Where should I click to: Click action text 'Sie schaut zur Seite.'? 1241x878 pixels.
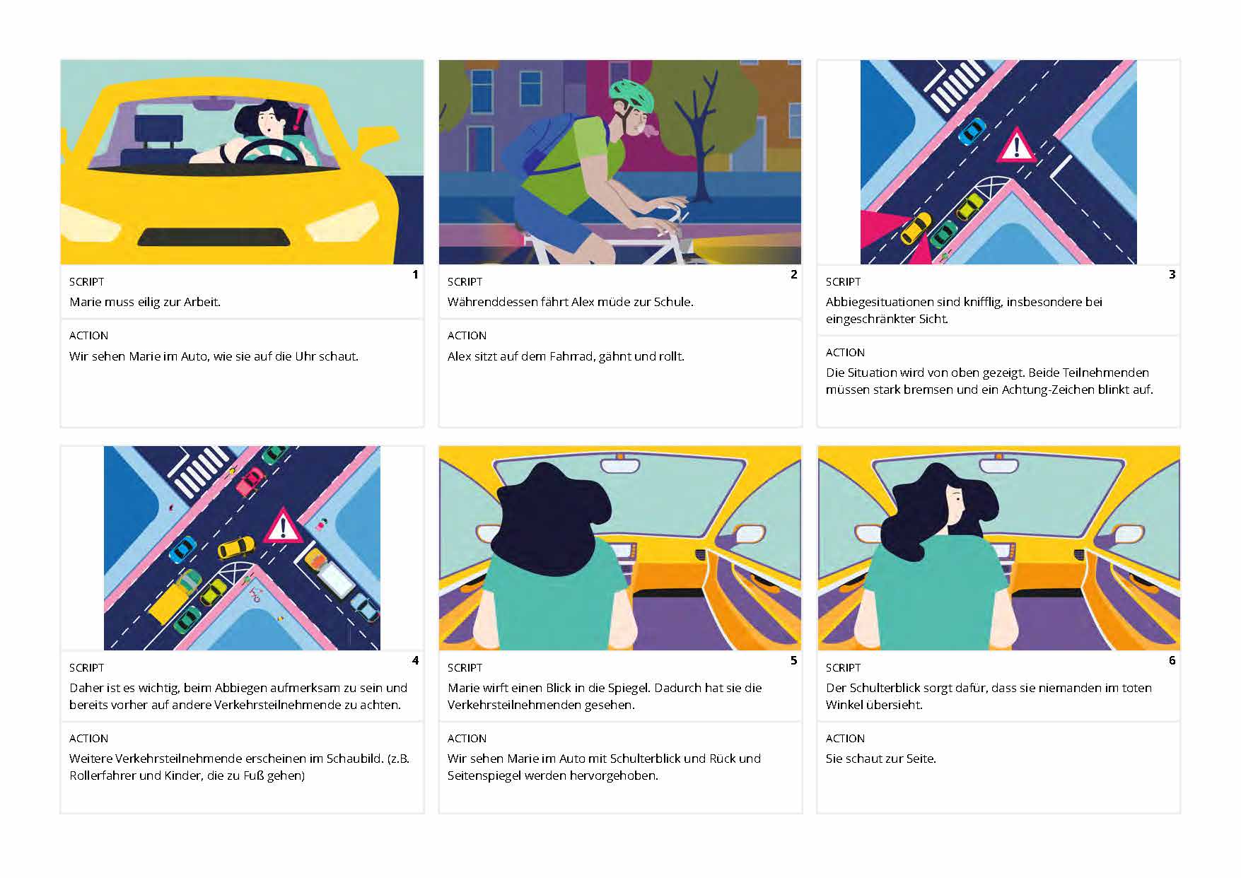(880, 759)
